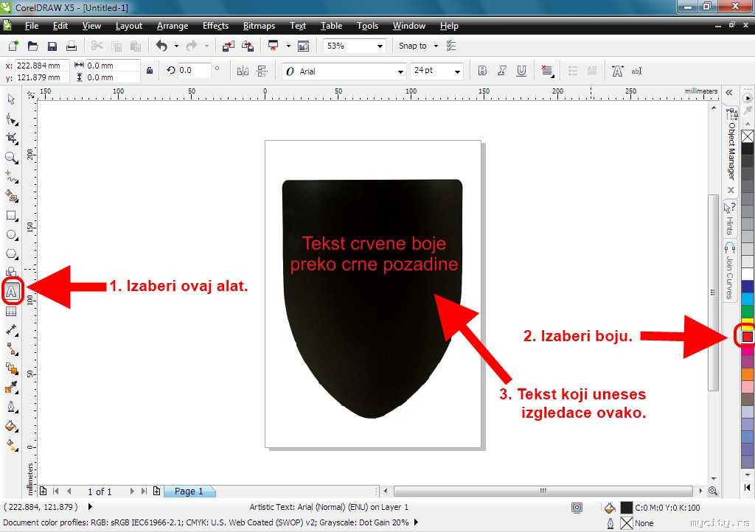Click the Import icon in the toolbar
The width and height of the screenshot is (755, 532).
coord(229,46)
